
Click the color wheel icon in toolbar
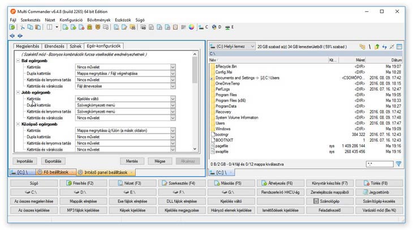click(x=191, y=26)
